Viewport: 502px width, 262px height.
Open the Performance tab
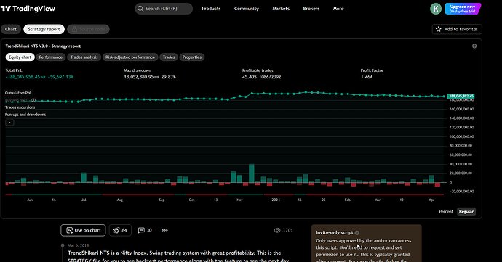coord(51,57)
